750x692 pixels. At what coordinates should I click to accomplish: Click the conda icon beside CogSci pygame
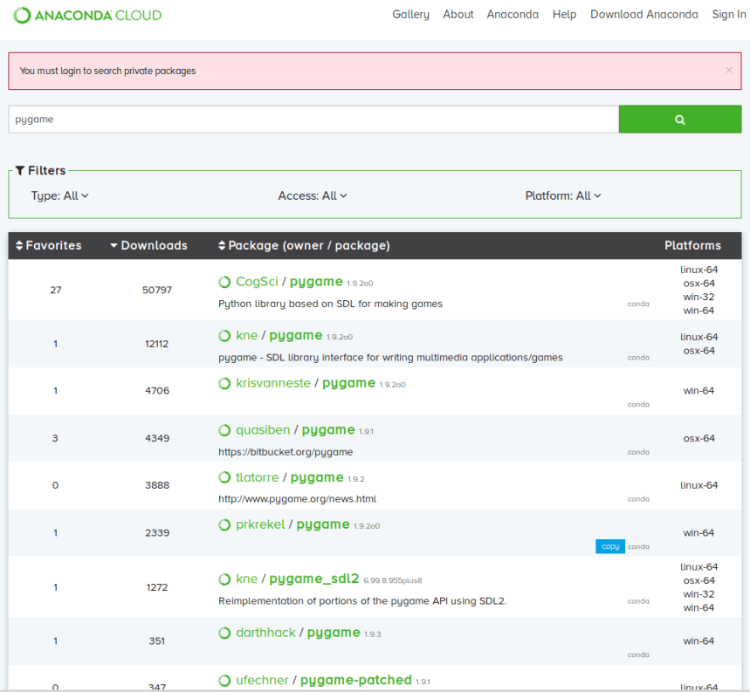pyautogui.click(x=224, y=282)
